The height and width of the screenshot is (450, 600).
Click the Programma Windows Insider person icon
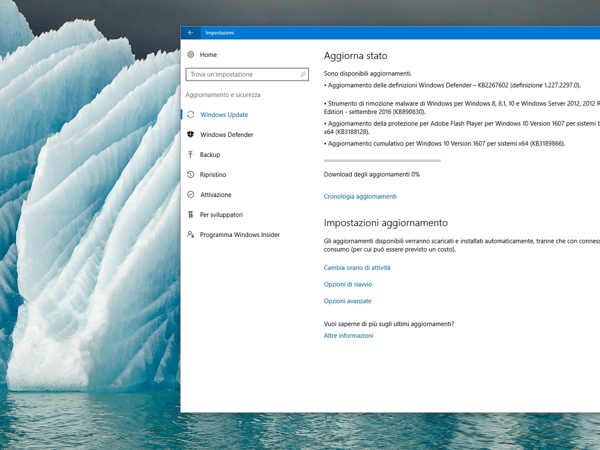click(190, 234)
